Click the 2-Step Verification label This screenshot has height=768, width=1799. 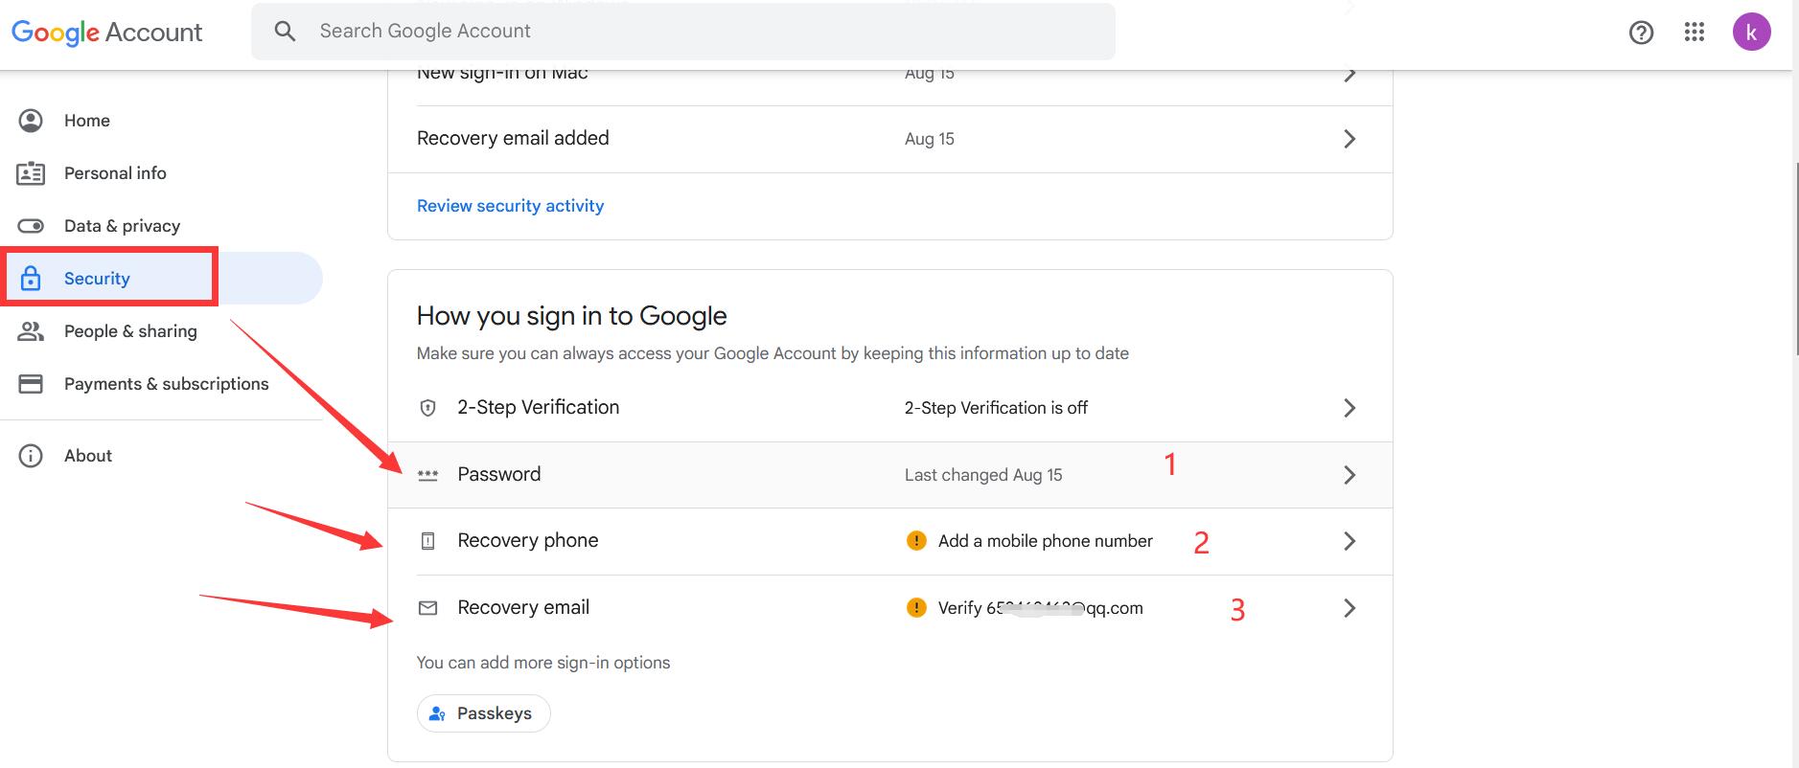pyautogui.click(x=539, y=407)
